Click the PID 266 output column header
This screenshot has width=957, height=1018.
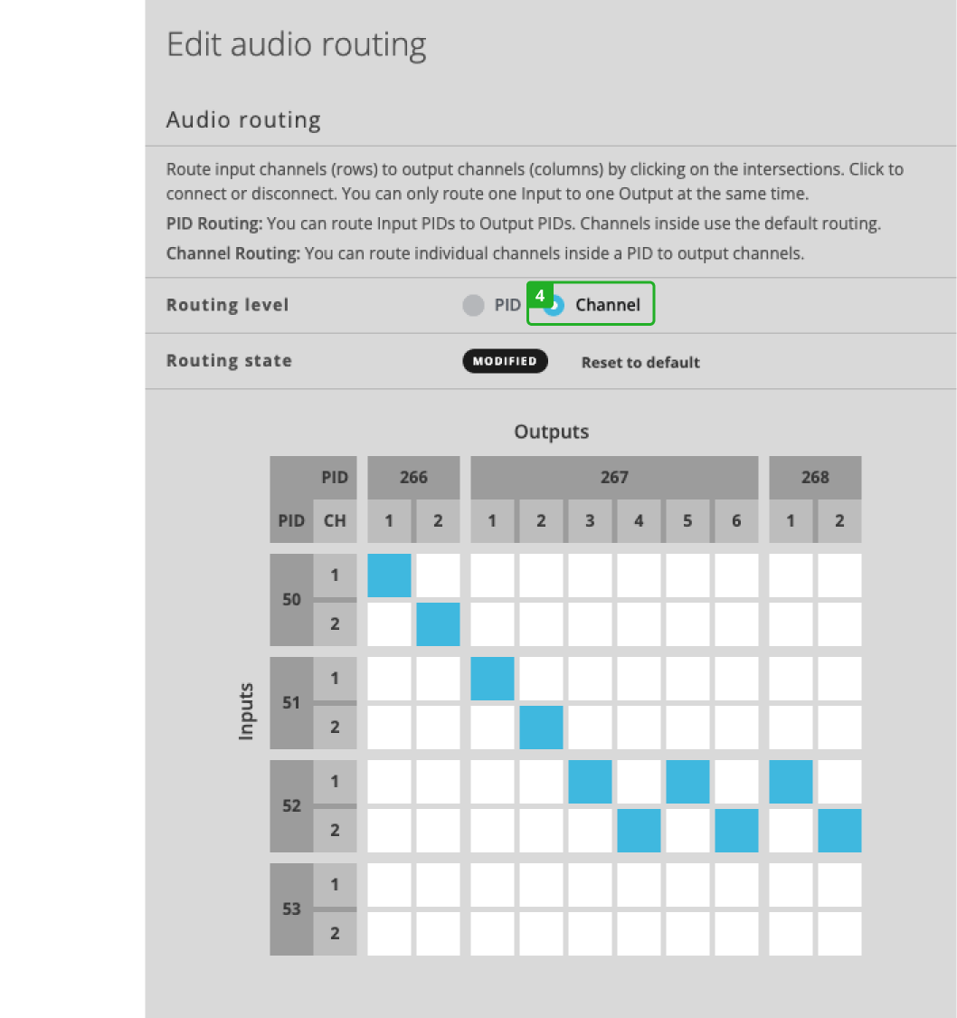click(x=413, y=477)
